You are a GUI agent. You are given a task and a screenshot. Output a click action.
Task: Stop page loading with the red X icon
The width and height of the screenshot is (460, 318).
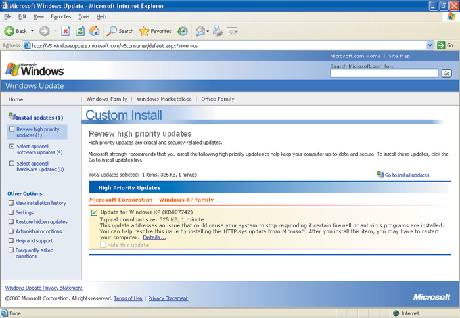[66, 31]
